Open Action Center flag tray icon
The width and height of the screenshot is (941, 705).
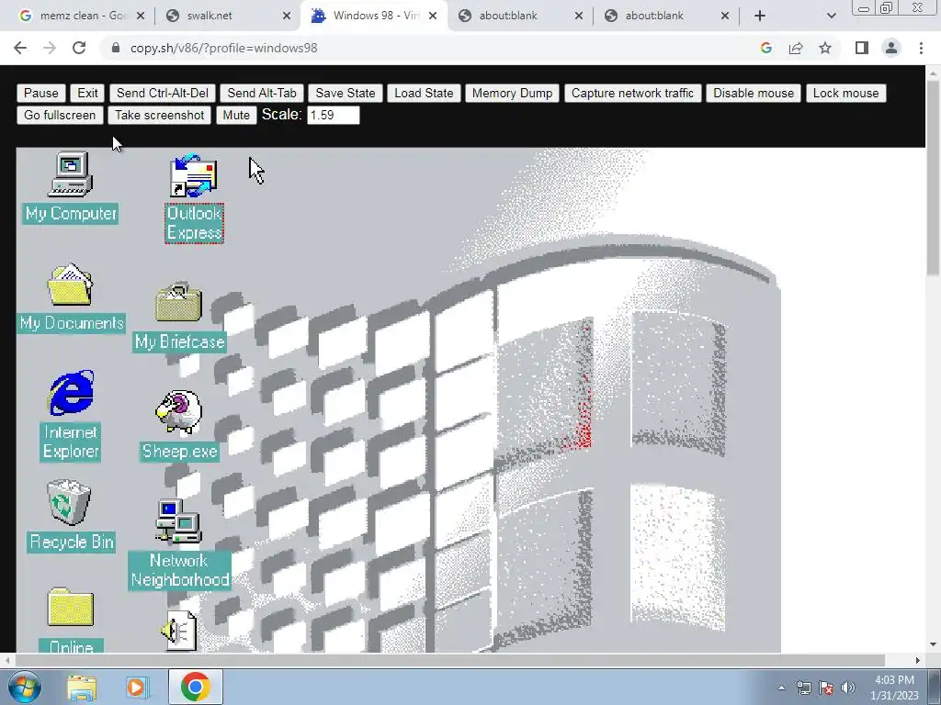pos(826,688)
